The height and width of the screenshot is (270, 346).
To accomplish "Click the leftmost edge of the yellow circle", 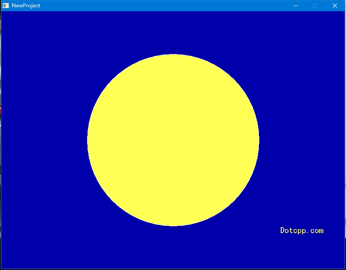I will (88, 140).
